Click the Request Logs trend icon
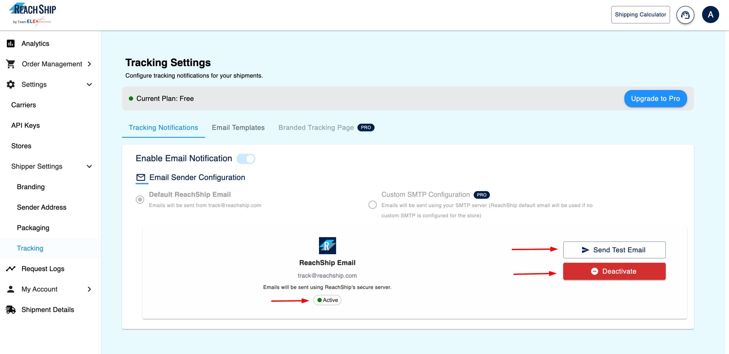Viewport: 729px width, 354px height. (11, 269)
